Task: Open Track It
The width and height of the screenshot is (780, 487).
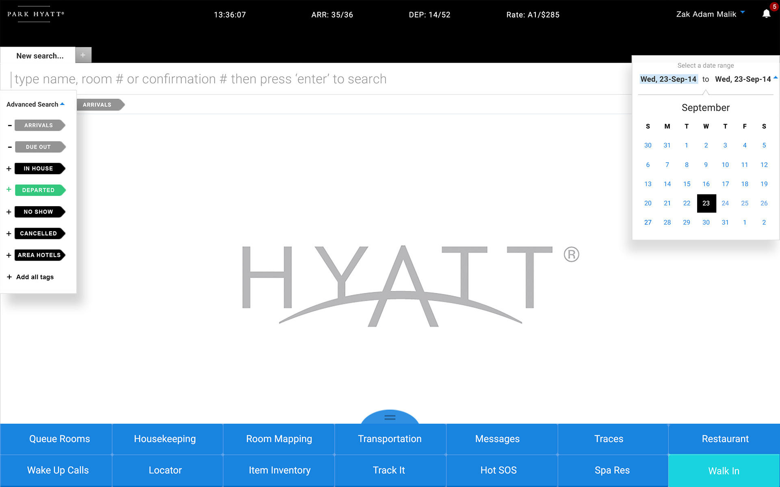Action: click(x=390, y=471)
